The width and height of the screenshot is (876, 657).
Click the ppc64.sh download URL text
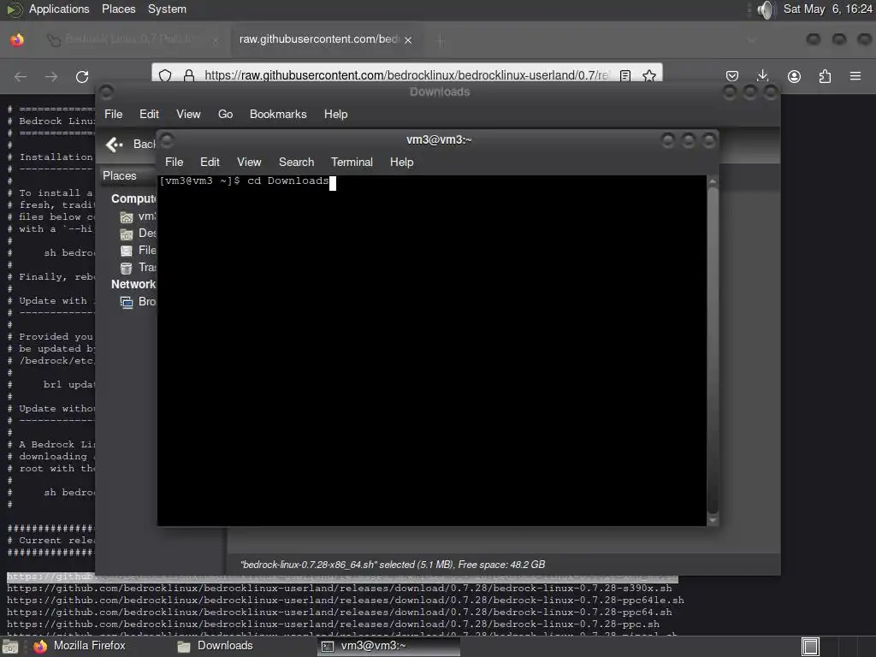coord(340,613)
